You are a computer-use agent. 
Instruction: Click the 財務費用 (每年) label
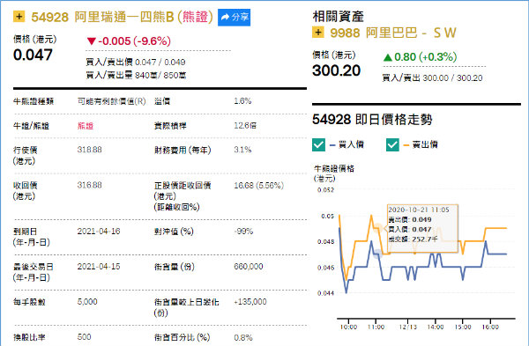click(x=183, y=150)
